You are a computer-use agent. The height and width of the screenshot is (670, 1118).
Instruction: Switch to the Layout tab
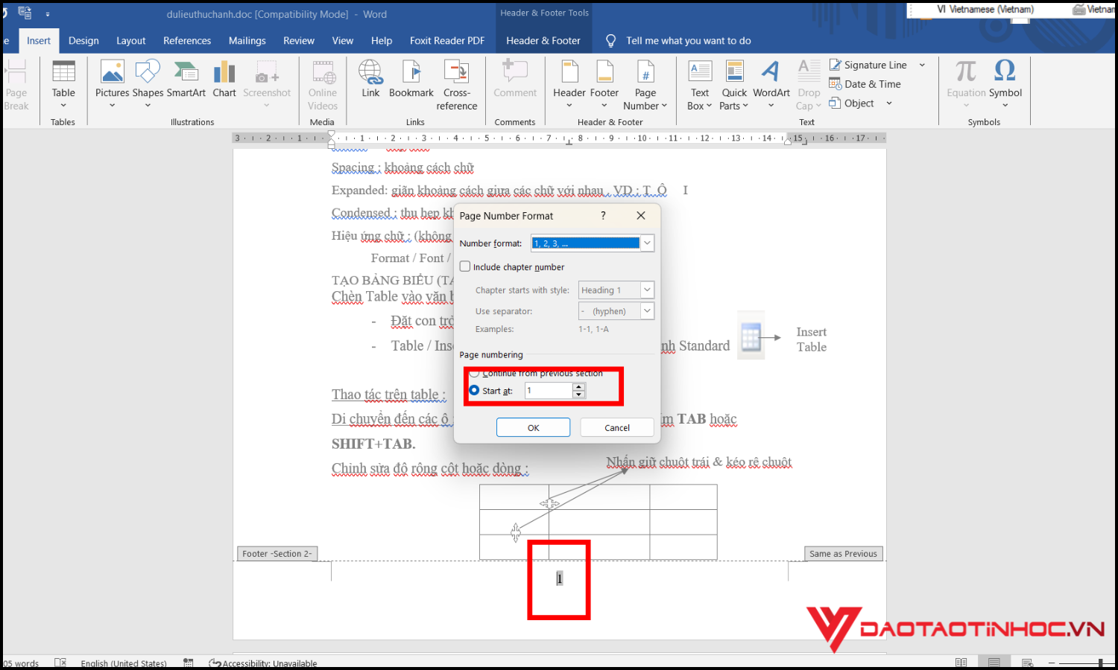(x=130, y=41)
